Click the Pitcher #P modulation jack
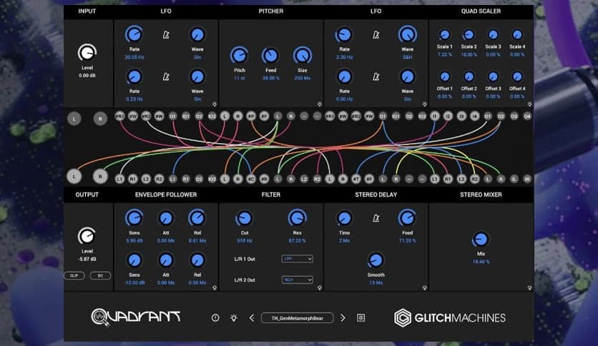Viewport: 598px width, 346px height. (x=251, y=117)
